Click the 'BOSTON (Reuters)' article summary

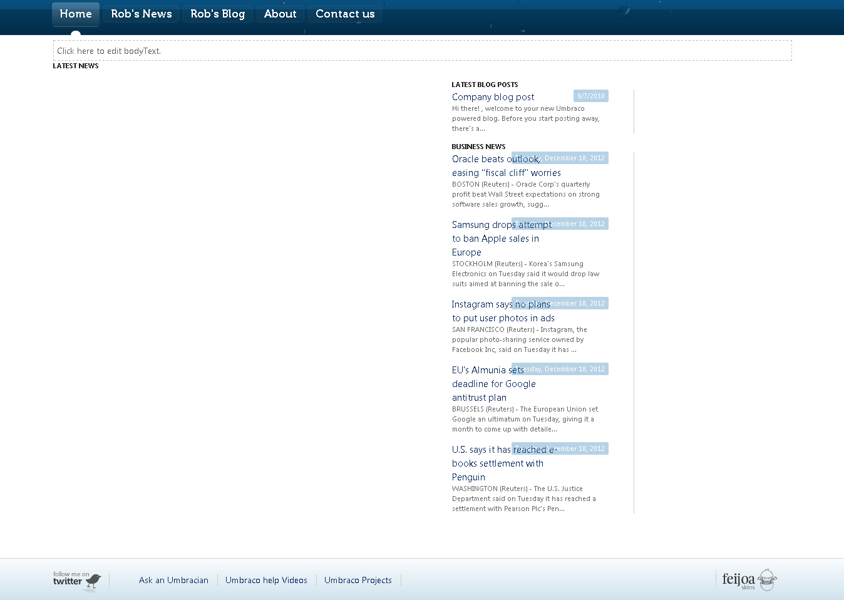click(526, 194)
